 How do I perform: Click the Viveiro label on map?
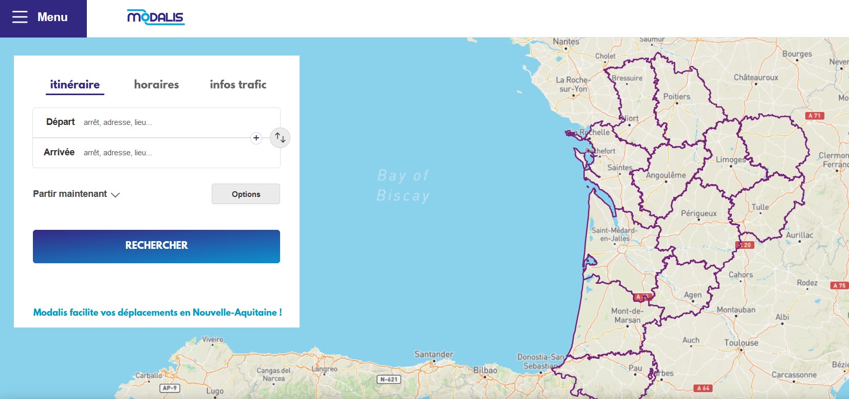(x=213, y=339)
